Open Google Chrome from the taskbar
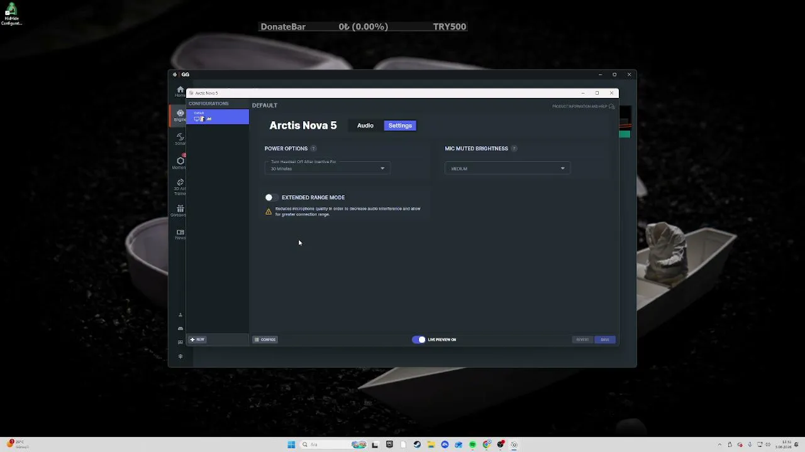Screen dimensions: 805x452 [x=487, y=444]
